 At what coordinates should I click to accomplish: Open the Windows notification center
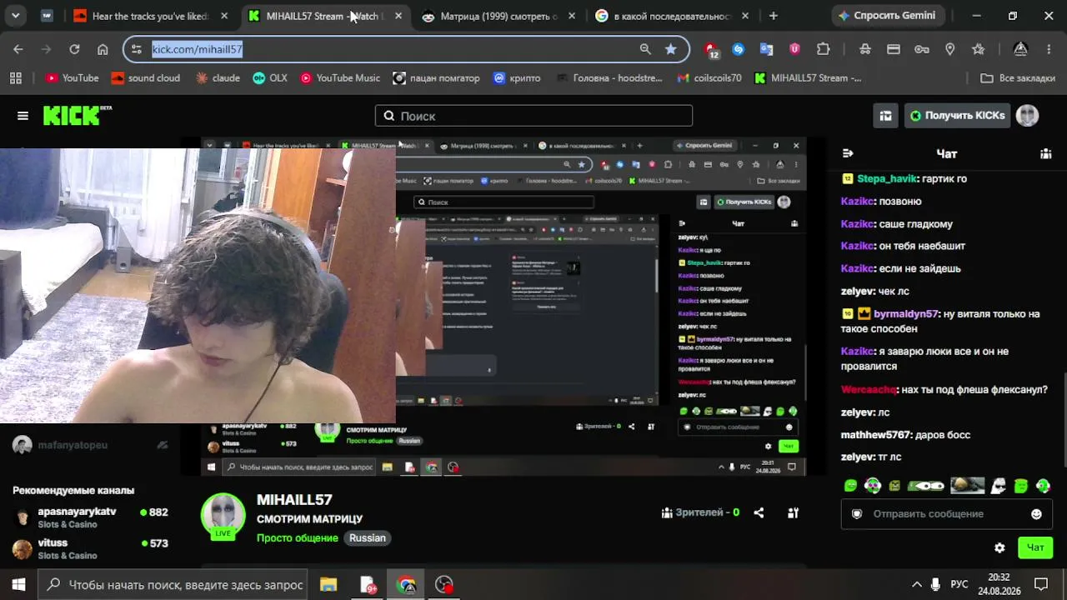(1040, 585)
